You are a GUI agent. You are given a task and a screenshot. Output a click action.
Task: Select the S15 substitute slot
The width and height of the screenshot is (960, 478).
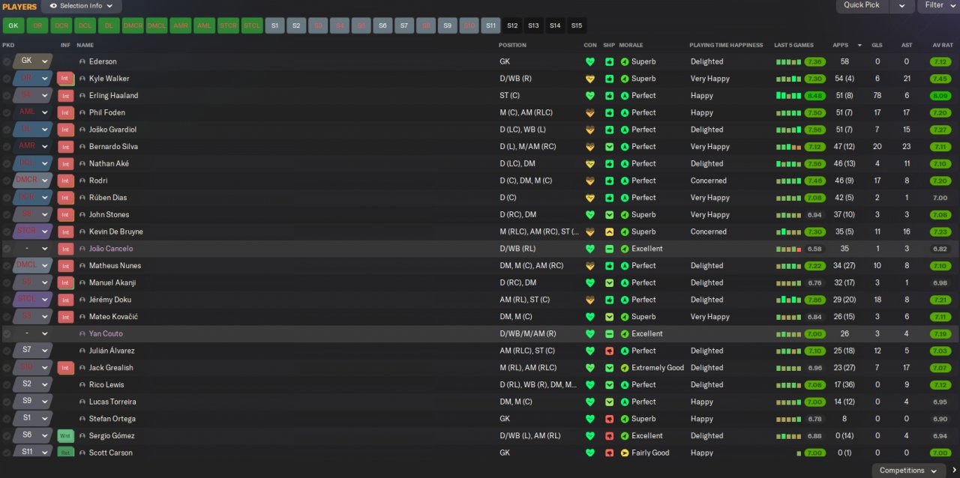pos(576,25)
